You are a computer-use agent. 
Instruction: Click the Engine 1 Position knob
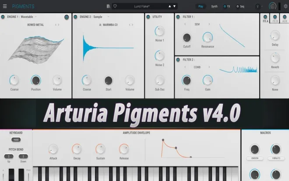point(36,80)
